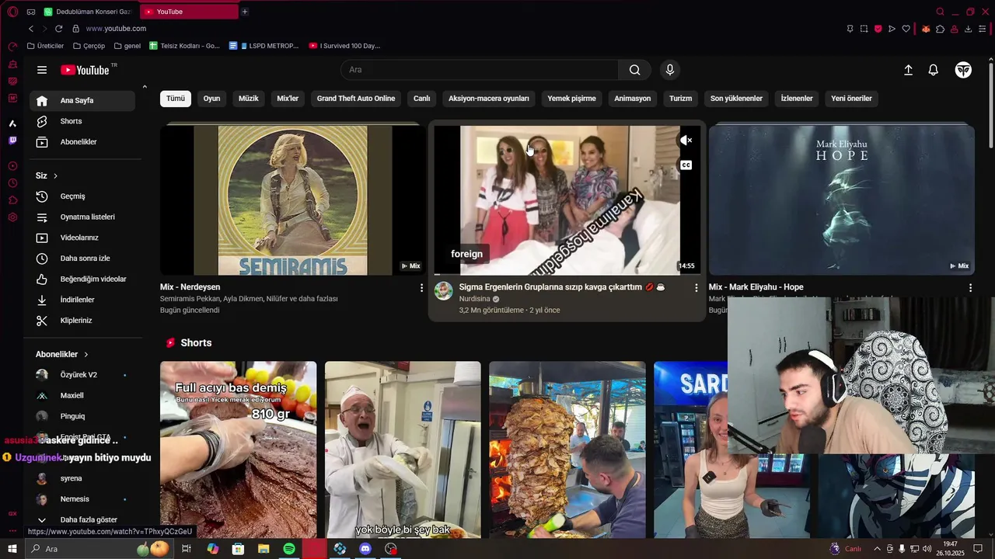Viewport: 995px width, 559px height.
Task: Select the Oyun filter chip
Action: coord(211,99)
